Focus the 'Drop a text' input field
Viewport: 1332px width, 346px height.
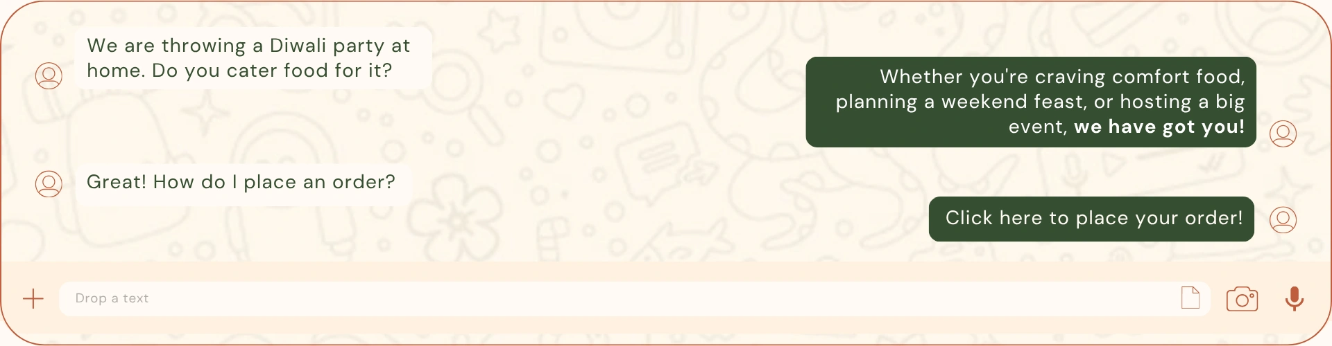coord(635,299)
